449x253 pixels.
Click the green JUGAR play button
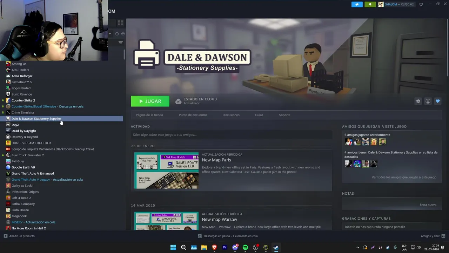point(150,101)
